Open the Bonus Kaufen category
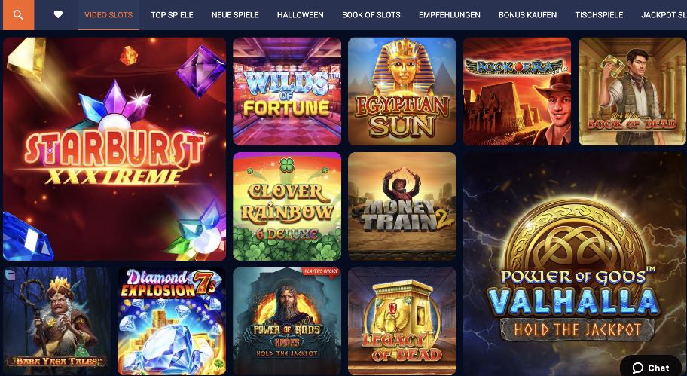 527,15
